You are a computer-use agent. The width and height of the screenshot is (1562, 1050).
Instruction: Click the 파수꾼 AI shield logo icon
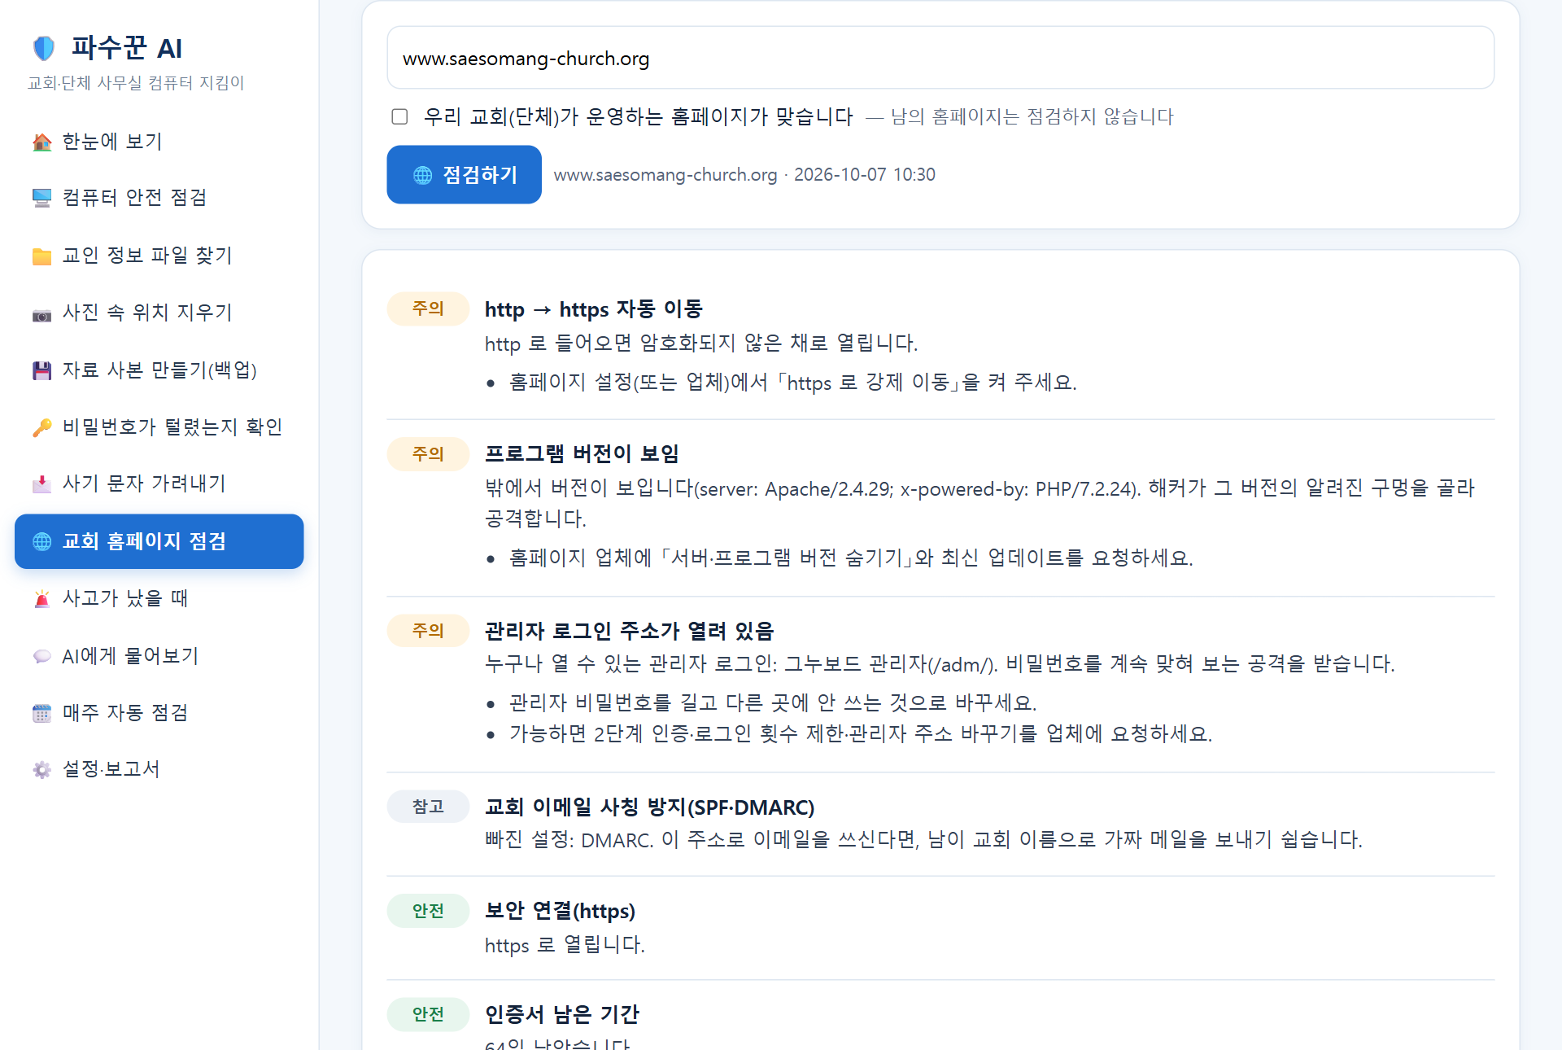pos(44,48)
